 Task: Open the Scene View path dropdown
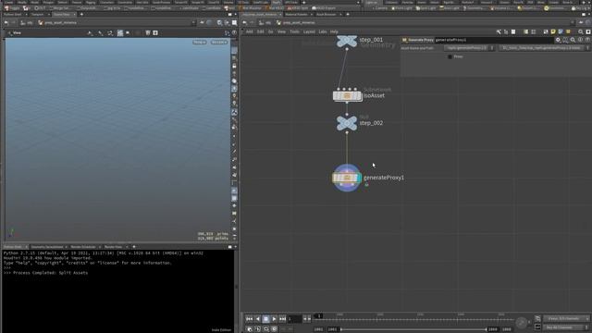tap(193, 23)
